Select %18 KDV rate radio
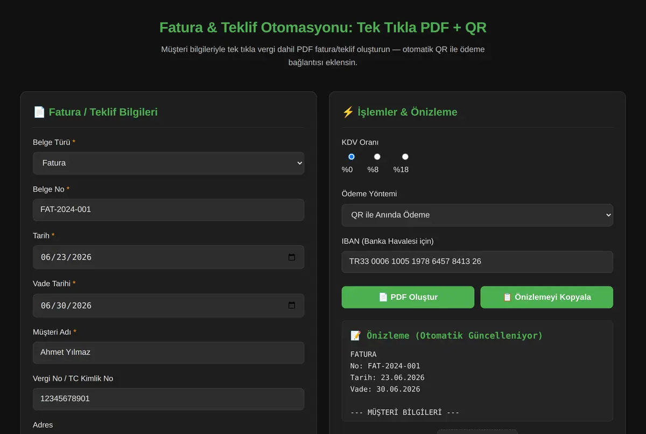The width and height of the screenshot is (646, 434). pyautogui.click(x=405, y=157)
